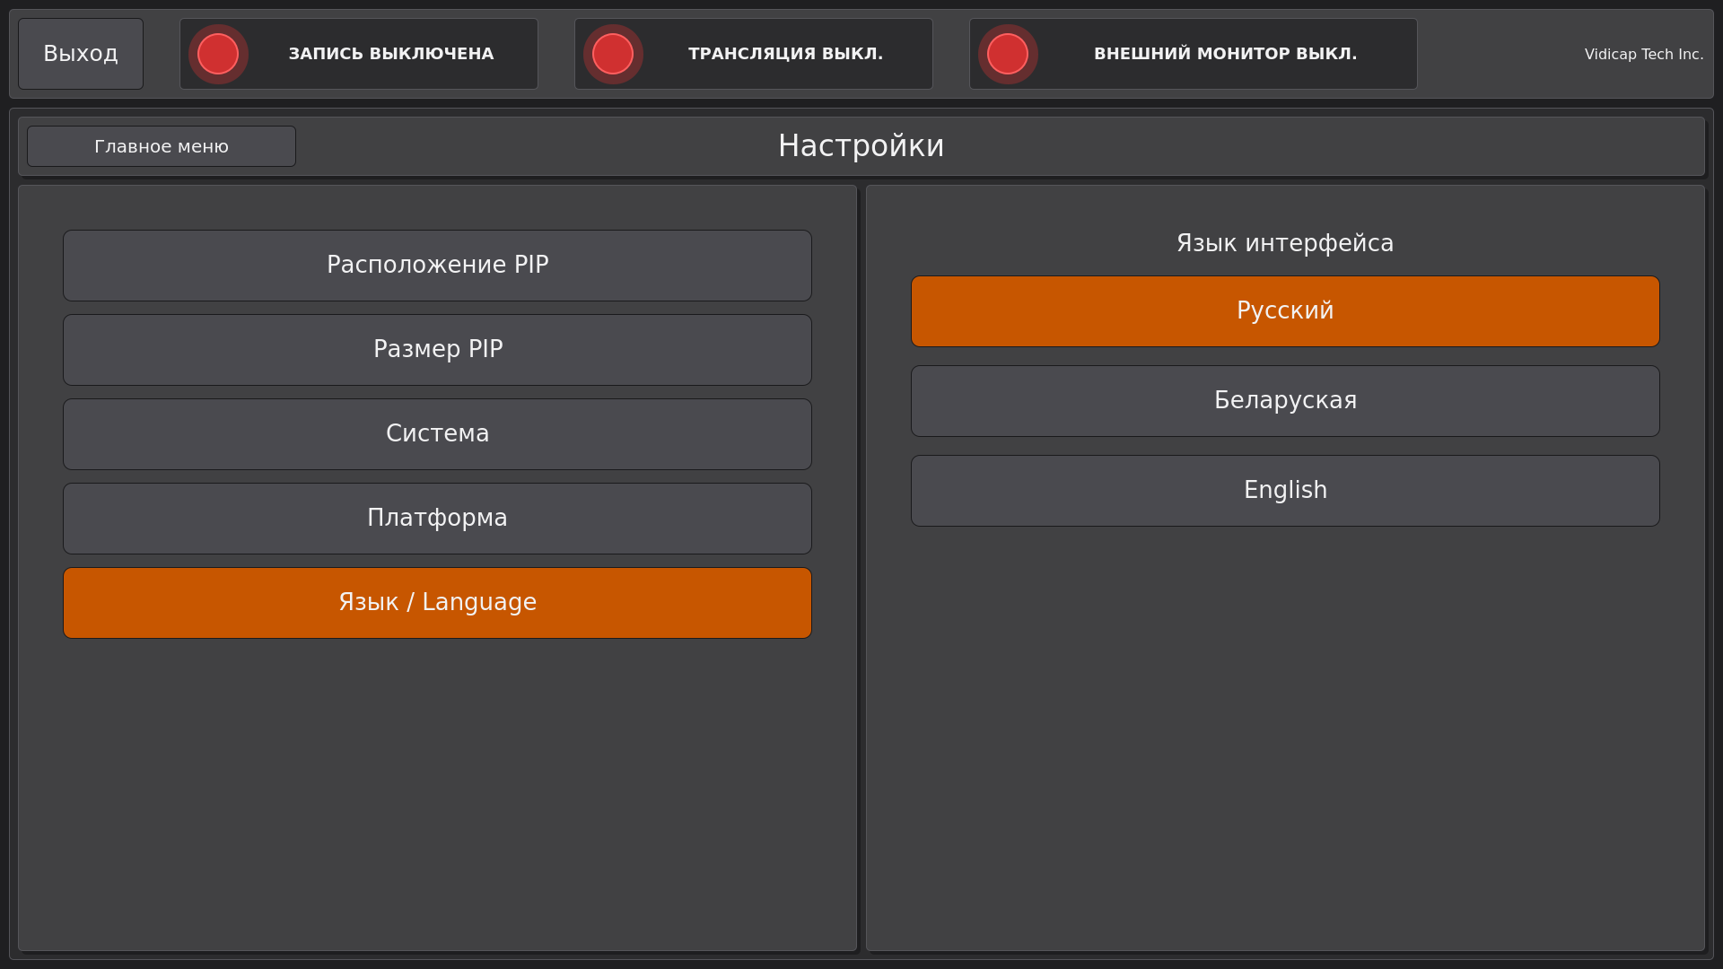Choose English as interface language
The height and width of the screenshot is (969, 1723).
(x=1285, y=491)
